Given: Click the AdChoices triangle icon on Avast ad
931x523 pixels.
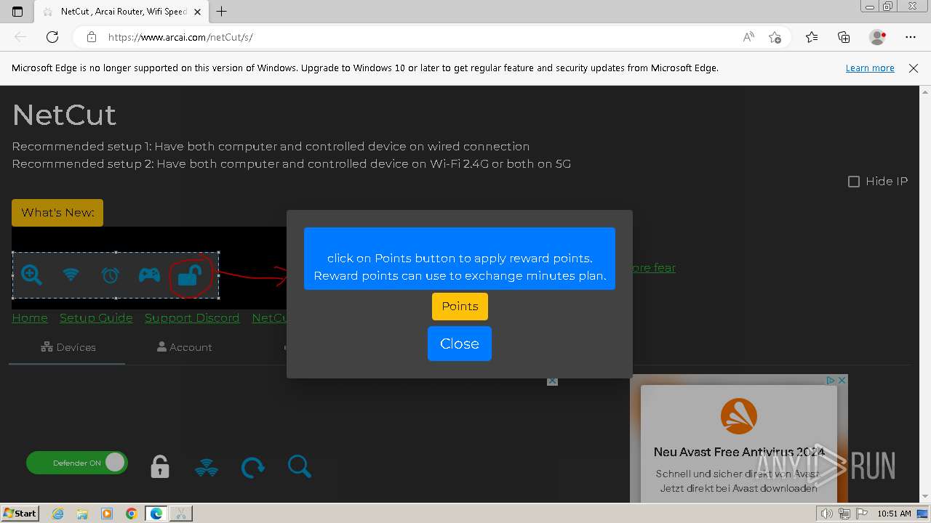Looking at the screenshot, I should 831,380.
